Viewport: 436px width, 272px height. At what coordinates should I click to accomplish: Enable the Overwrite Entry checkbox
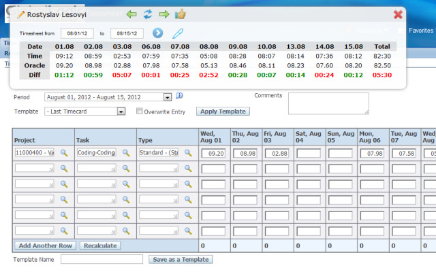[140, 112]
